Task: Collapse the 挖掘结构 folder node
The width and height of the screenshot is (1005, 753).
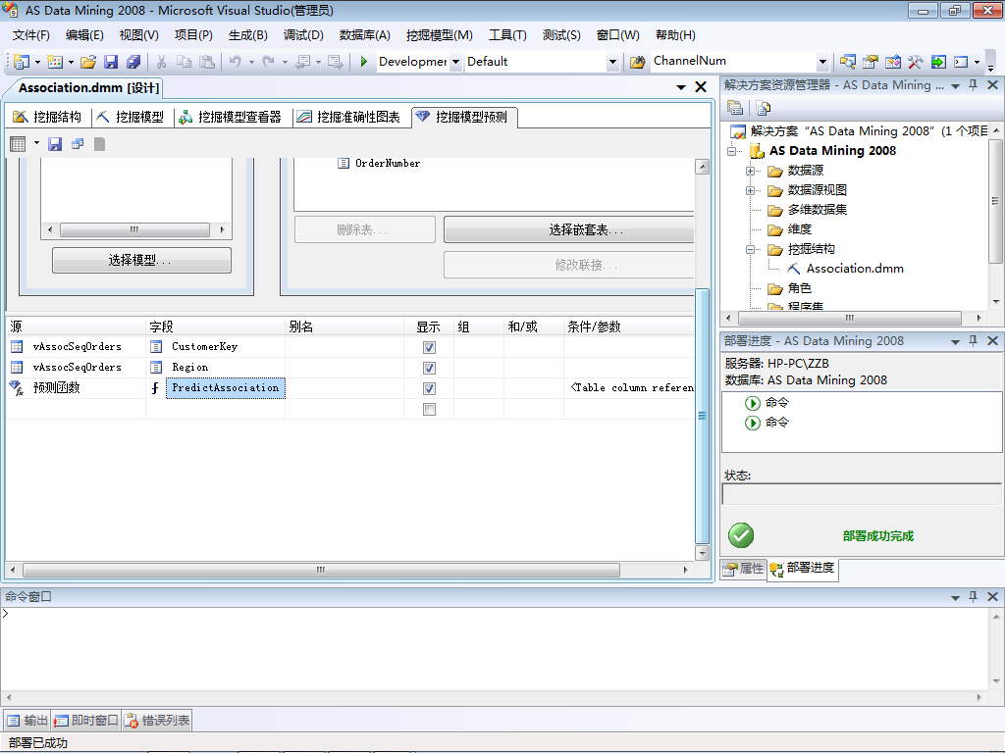Action: point(750,250)
